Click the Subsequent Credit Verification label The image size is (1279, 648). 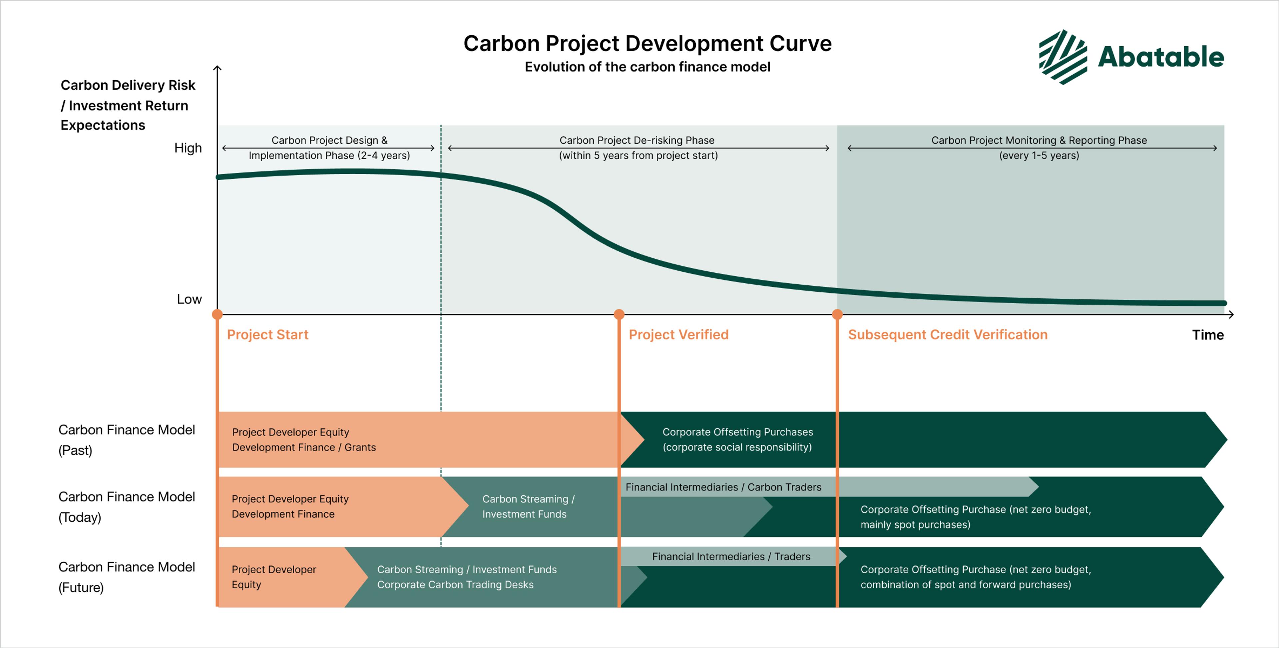pyautogui.click(x=947, y=335)
